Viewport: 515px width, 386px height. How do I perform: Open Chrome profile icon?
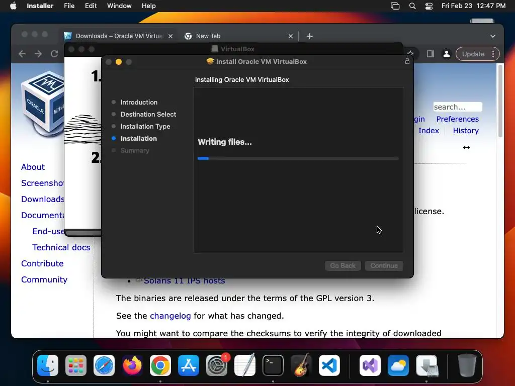[447, 54]
